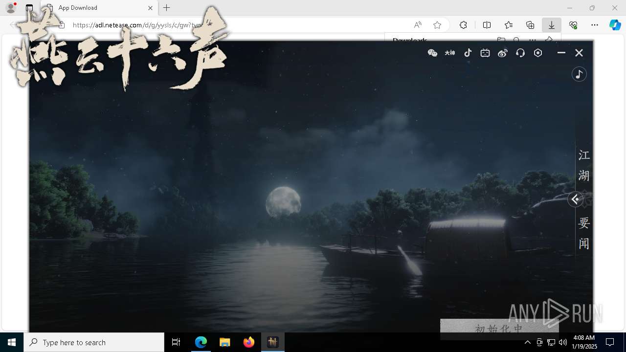Open a new Edge tab

tap(167, 8)
